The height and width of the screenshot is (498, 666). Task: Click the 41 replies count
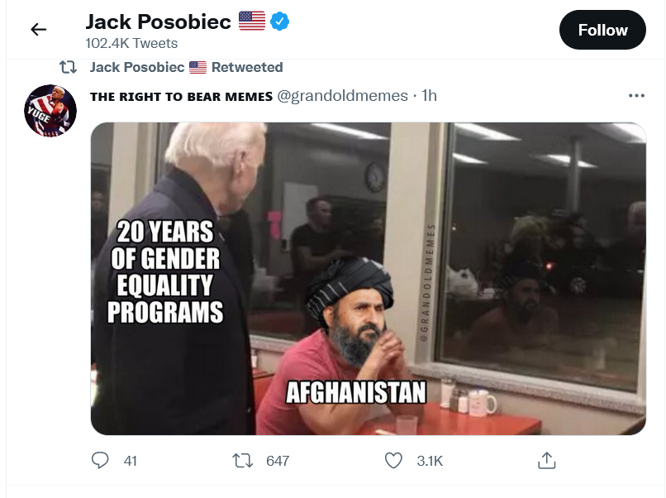pyautogui.click(x=130, y=461)
